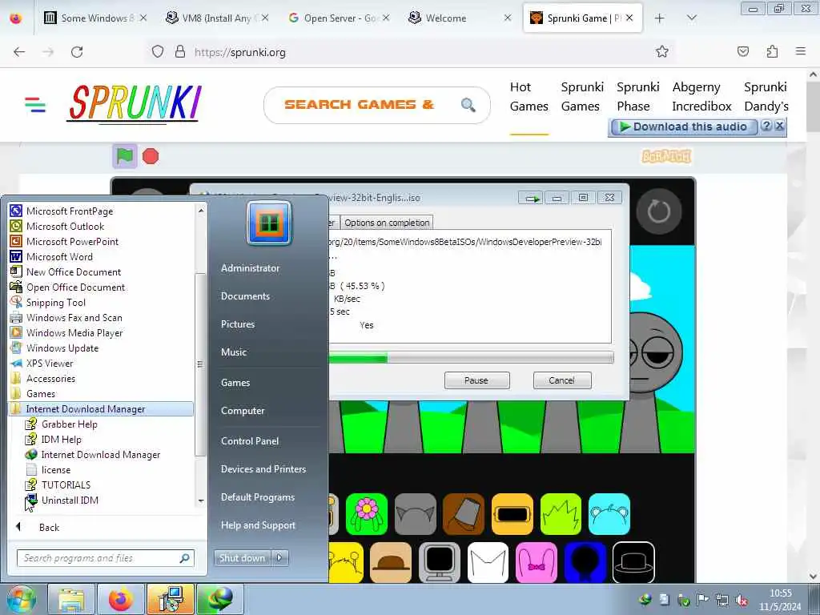This screenshot has height=615, width=820.
Task: Click the download progress bar
Action: click(471, 358)
